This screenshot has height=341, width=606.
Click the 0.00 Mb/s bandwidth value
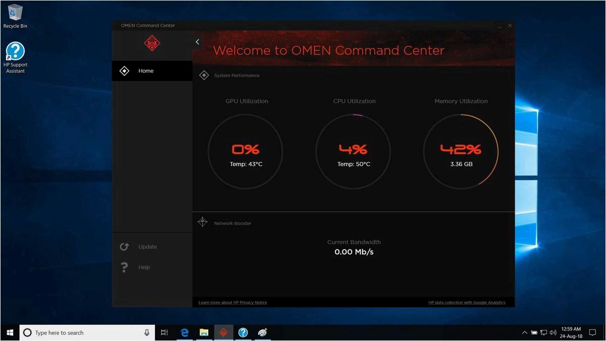tap(354, 252)
